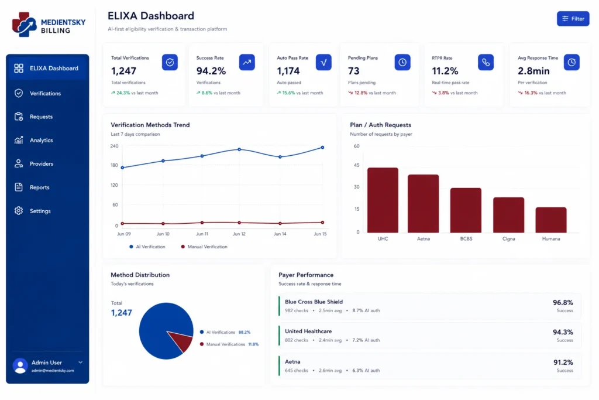
Task: Click the Pending Plans clock icon
Action: coord(402,62)
